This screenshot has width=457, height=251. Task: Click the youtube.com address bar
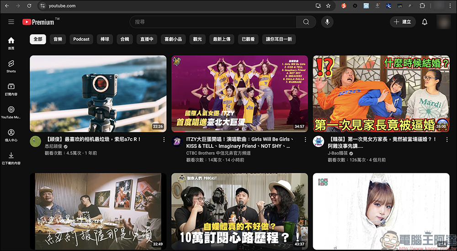tap(178, 6)
